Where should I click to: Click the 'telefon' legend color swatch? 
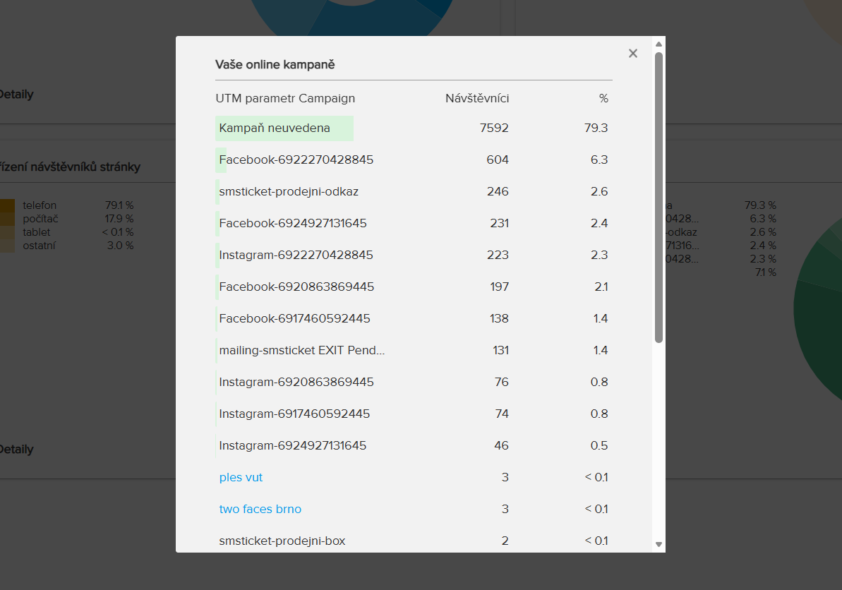[6, 205]
